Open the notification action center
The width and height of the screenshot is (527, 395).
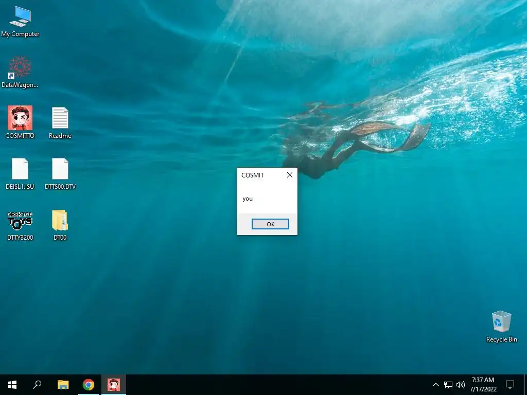point(510,385)
